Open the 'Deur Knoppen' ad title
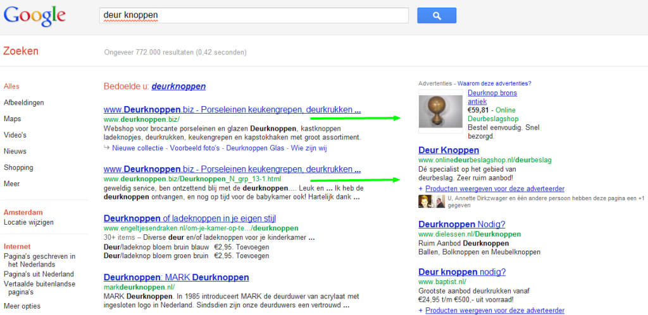 (449, 150)
